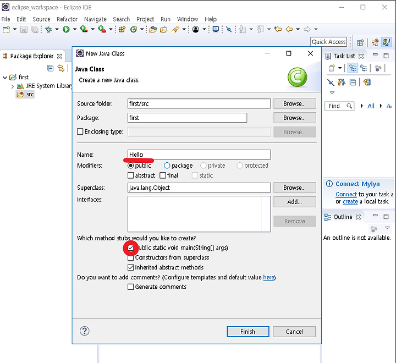Click Link with Editor in Package Explorer
396x363 pixels.
pos(61,68)
